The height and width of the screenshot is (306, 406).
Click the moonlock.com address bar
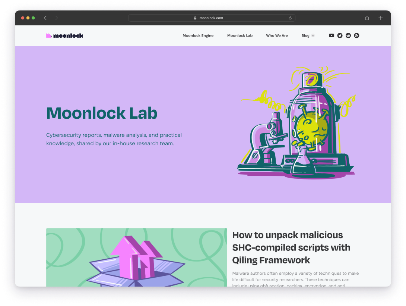[211, 18]
